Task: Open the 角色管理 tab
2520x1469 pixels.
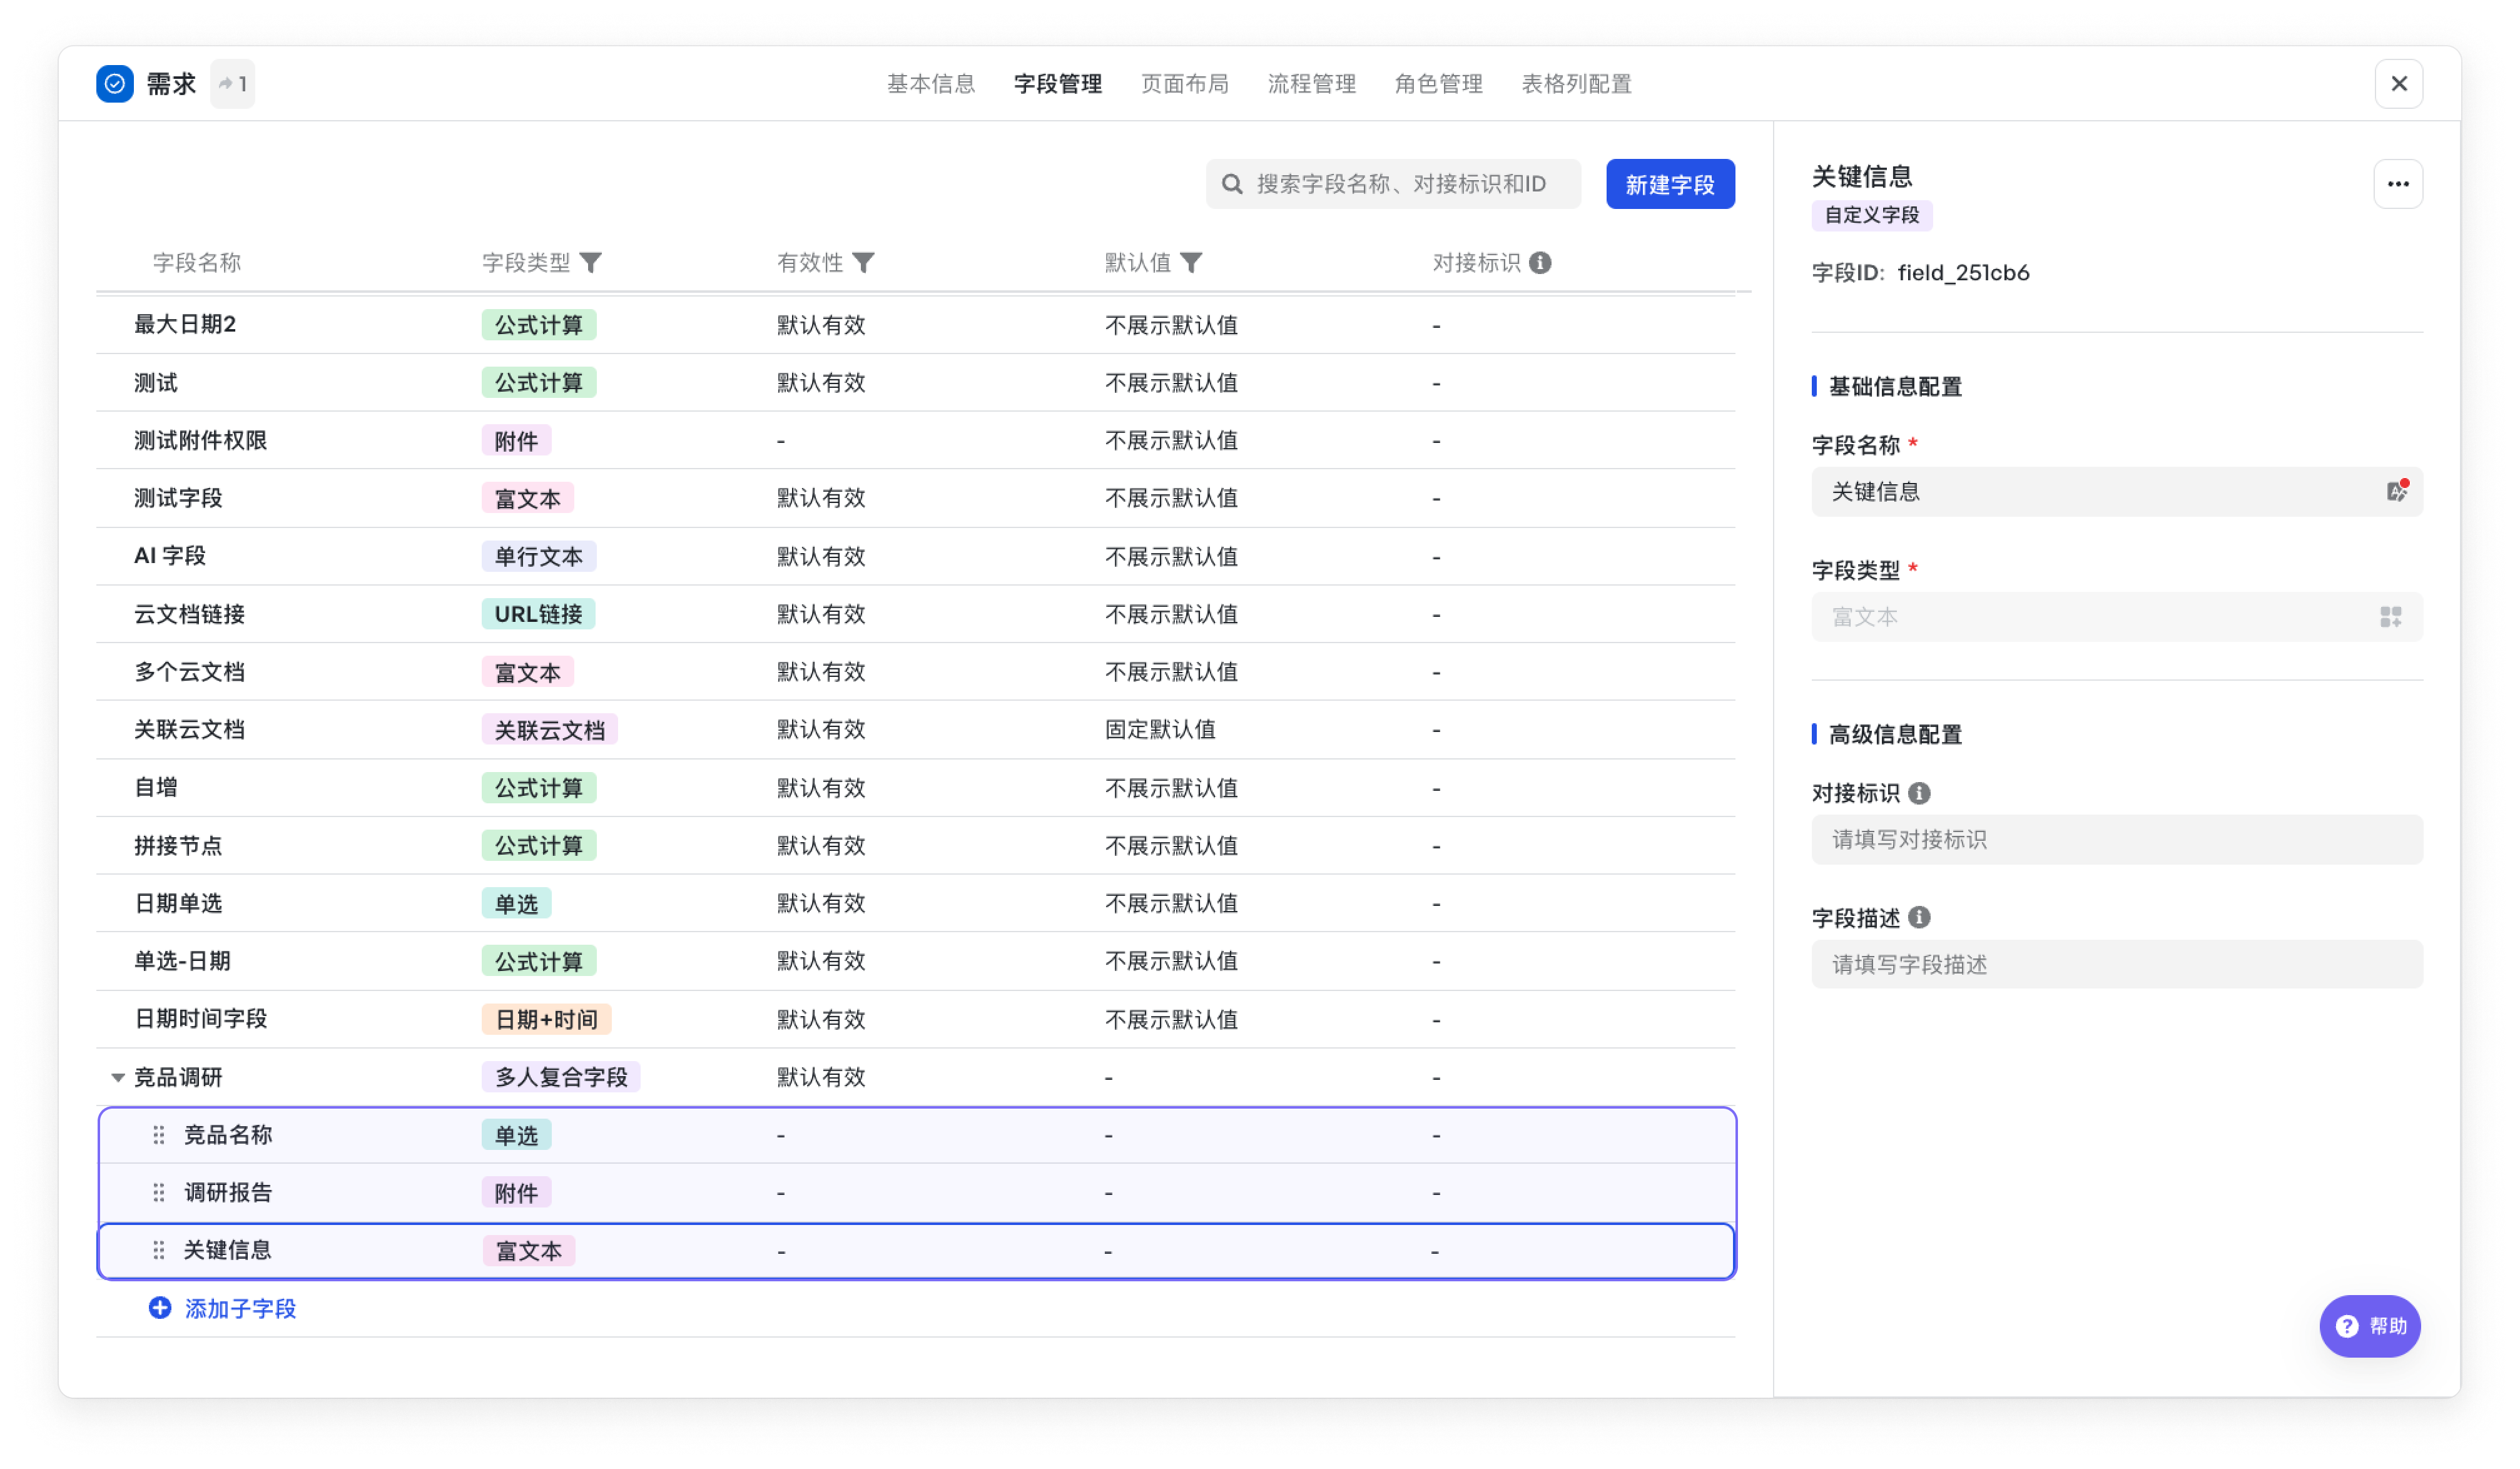Action: [1439, 84]
